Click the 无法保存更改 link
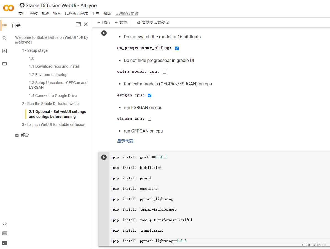 pyautogui.click(x=127, y=14)
